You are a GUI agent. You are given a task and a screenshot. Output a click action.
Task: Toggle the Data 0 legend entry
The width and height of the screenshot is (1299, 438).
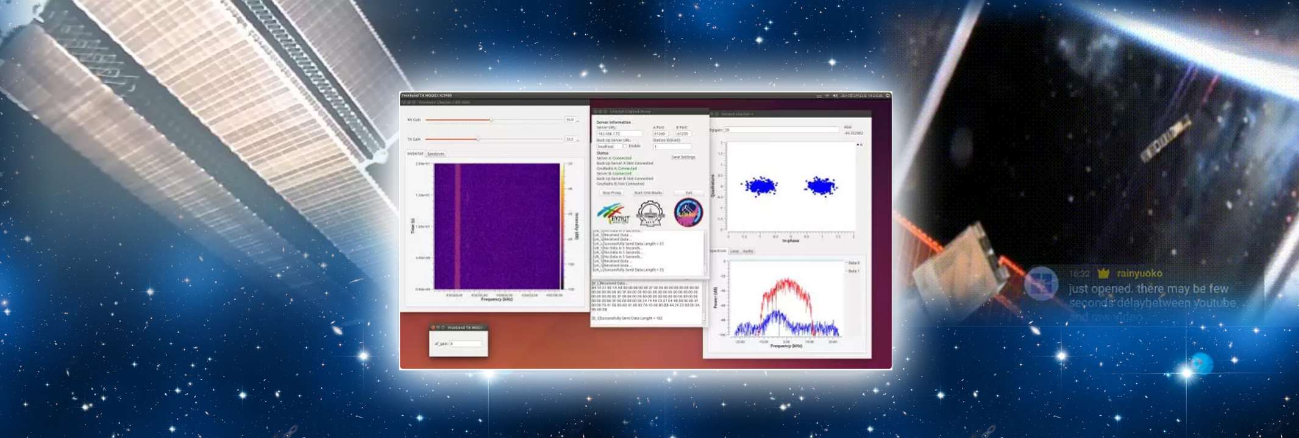coord(852,263)
